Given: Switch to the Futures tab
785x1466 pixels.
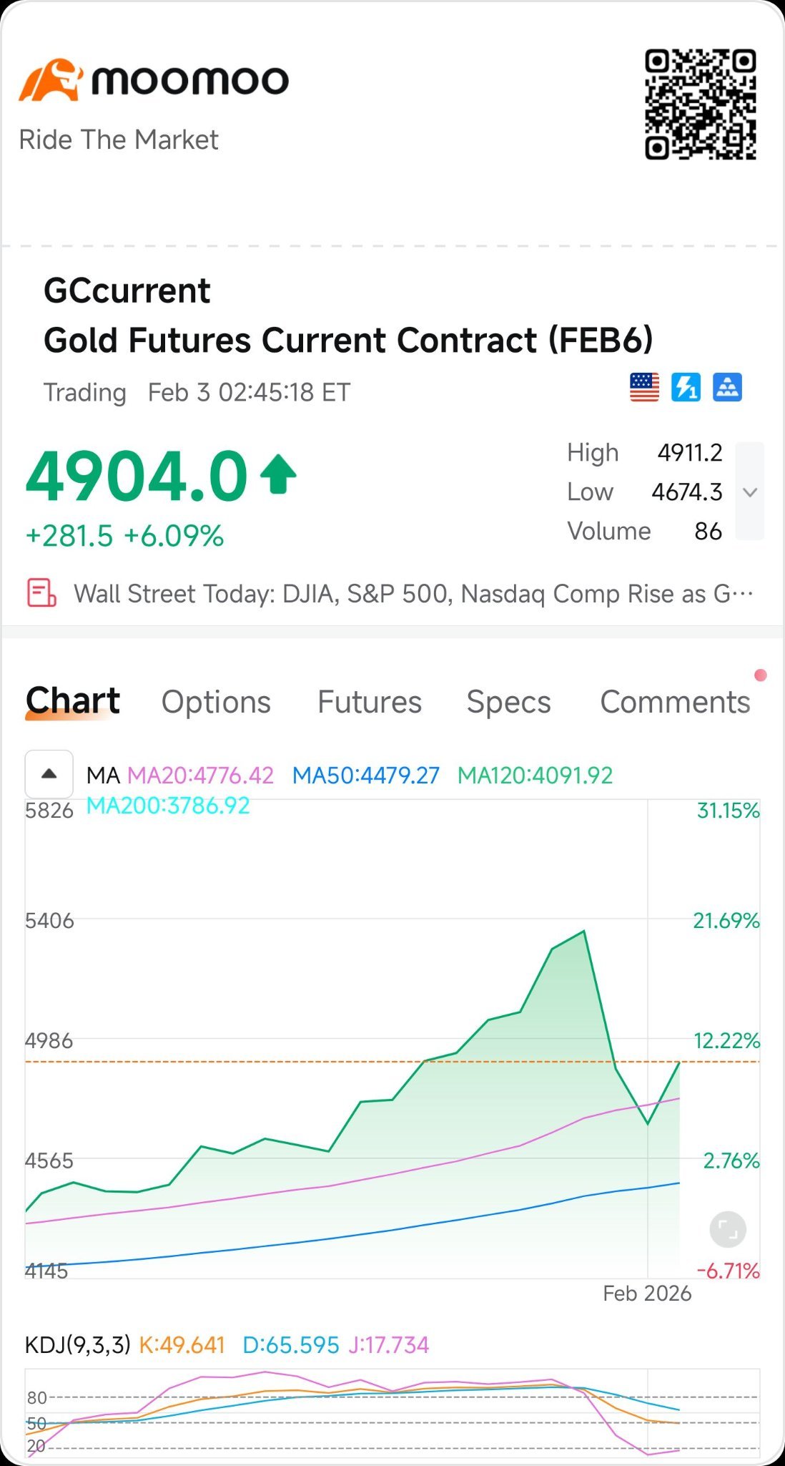Looking at the screenshot, I should click(x=370, y=702).
